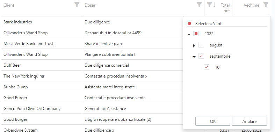Sort by the Dosar column header
This screenshot has height=132, width=275.
(90, 5)
